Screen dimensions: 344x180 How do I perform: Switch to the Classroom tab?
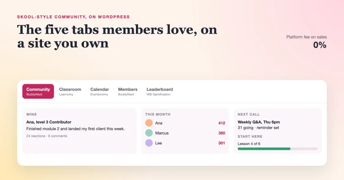70,91
